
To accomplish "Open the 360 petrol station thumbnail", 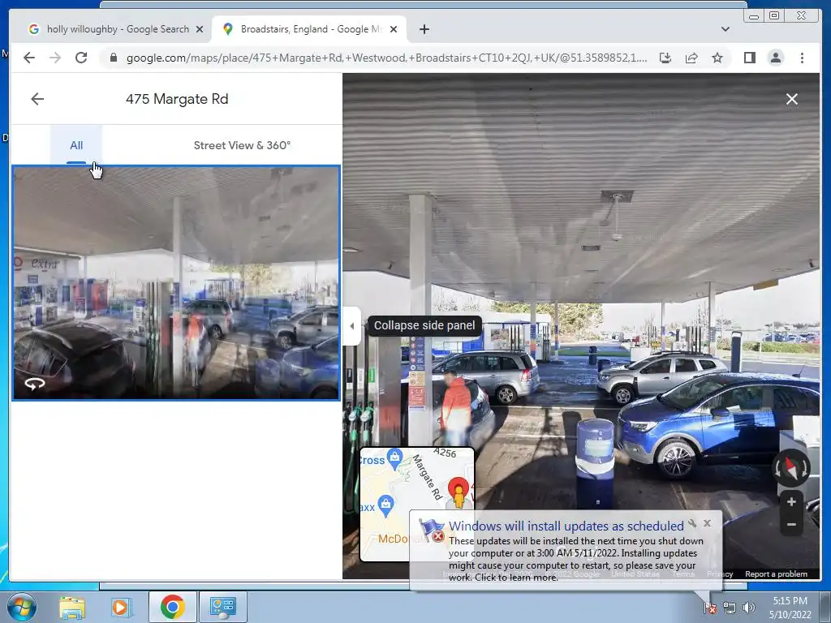I will pyautogui.click(x=176, y=283).
